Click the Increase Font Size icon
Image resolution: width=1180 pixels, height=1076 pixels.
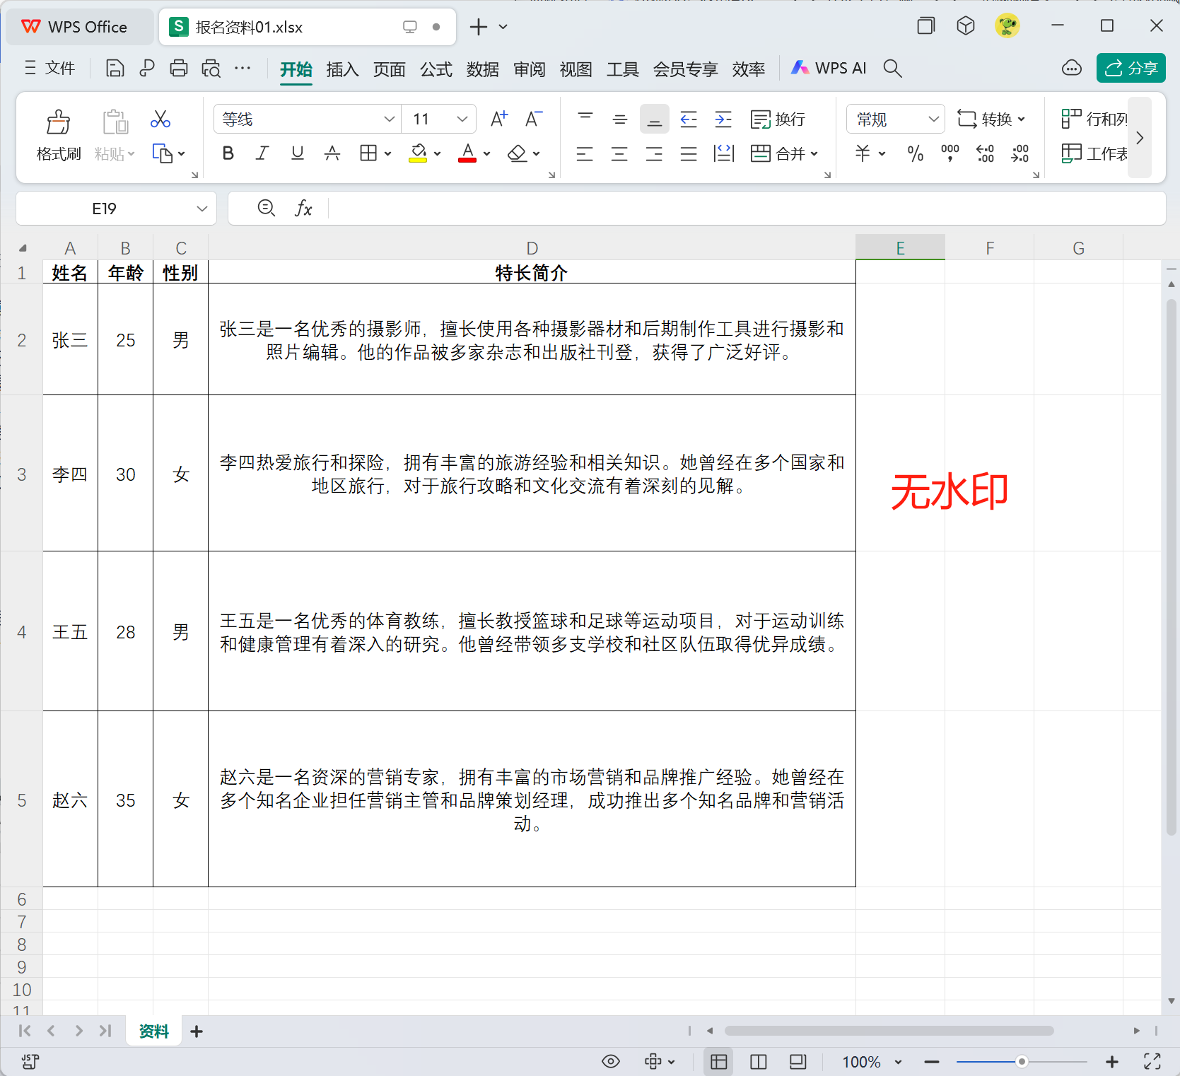coord(498,118)
